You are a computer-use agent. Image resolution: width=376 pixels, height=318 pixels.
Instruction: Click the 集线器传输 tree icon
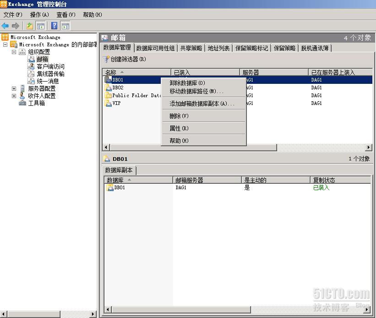pos(31,74)
